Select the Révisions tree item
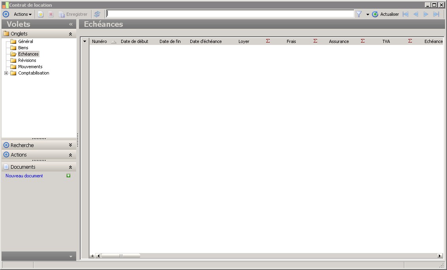The width and height of the screenshot is (447, 270). (x=27, y=60)
